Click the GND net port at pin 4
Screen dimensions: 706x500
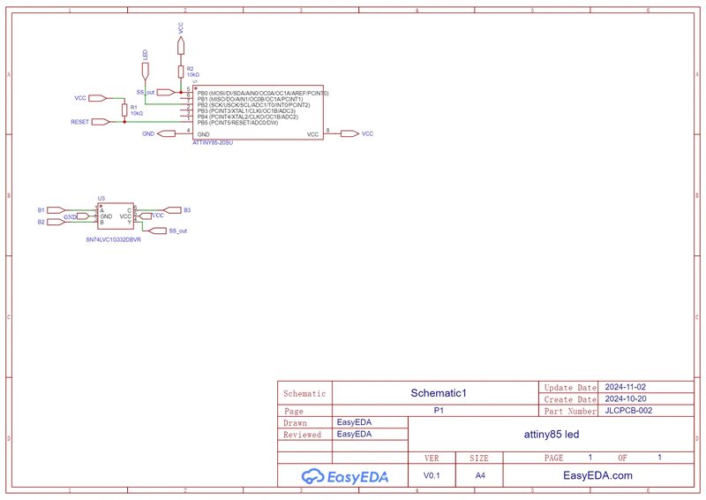166,133
